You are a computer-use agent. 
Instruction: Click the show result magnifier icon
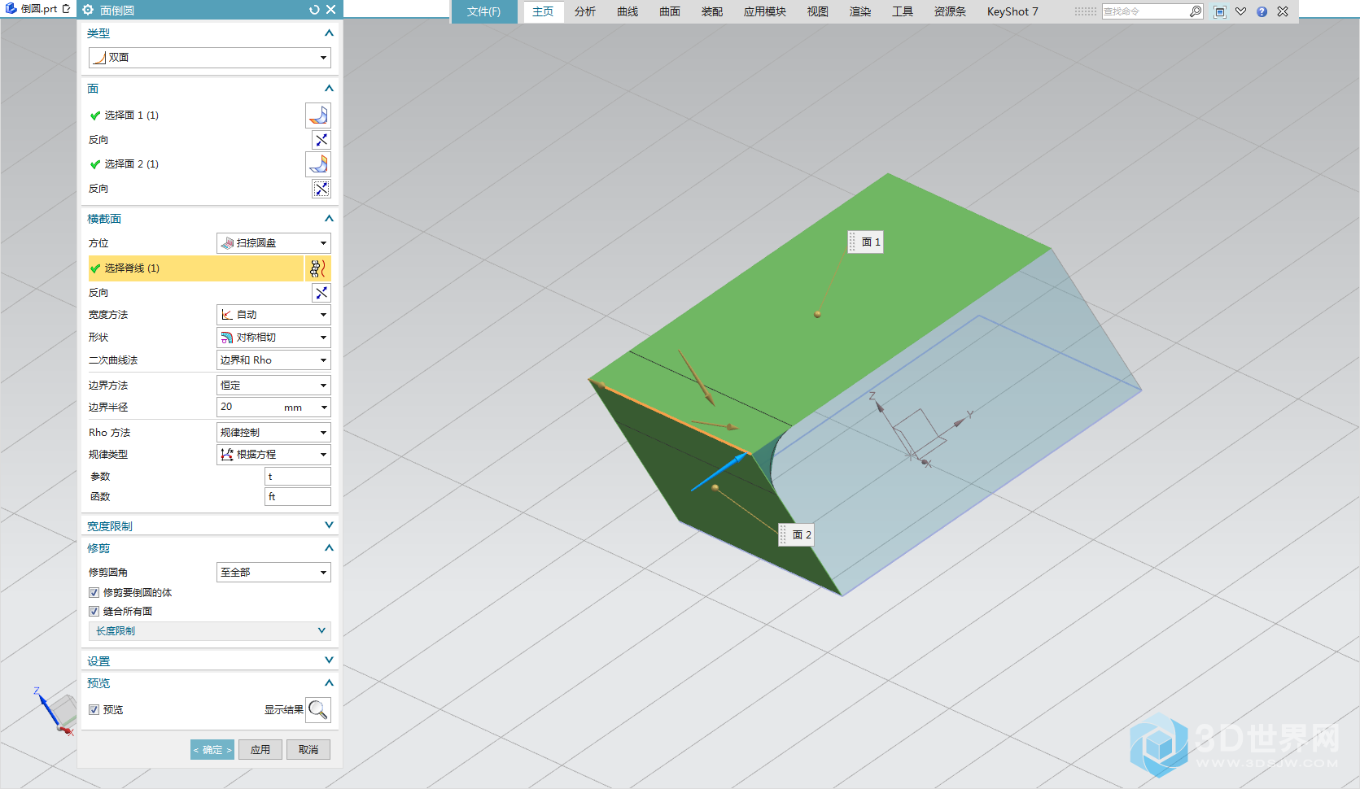318,710
